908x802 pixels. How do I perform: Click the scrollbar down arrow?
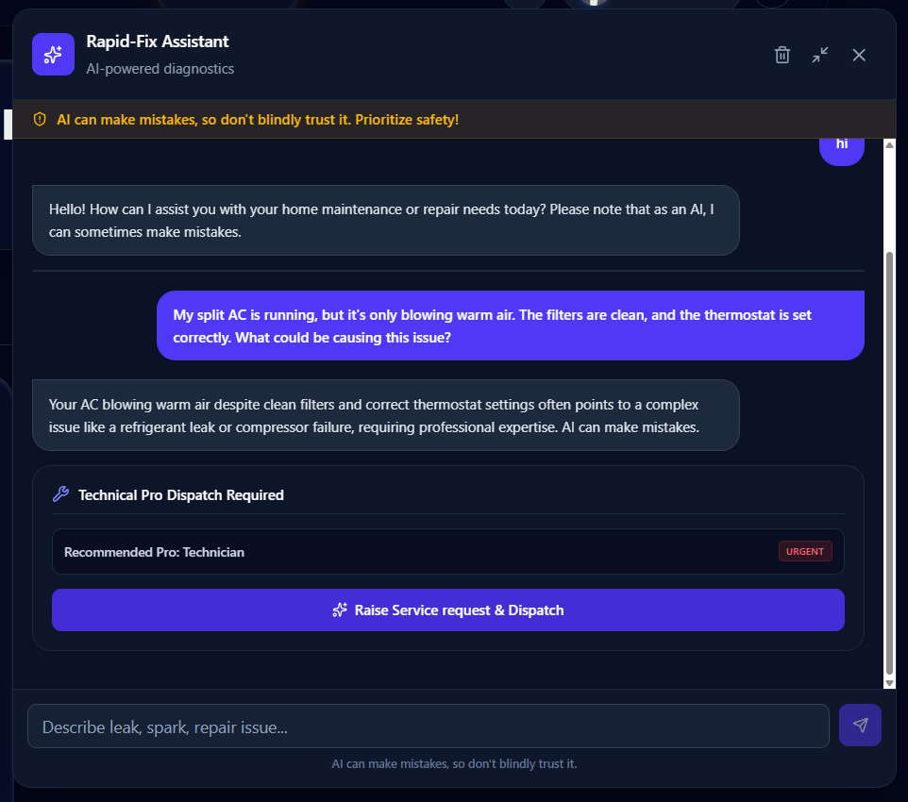(889, 683)
